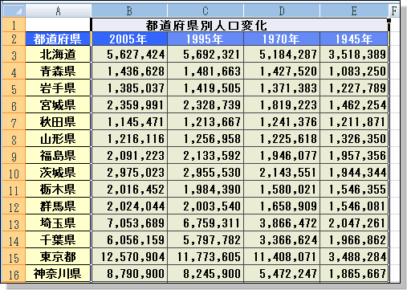407x290 pixels.
Task: Click the 2005年 header cell
Action: pos(129,39)
